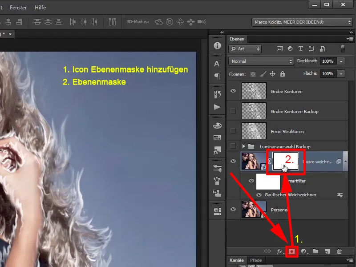
Task: Lock image pixels brush icon
Action: (x=263, y=74)
